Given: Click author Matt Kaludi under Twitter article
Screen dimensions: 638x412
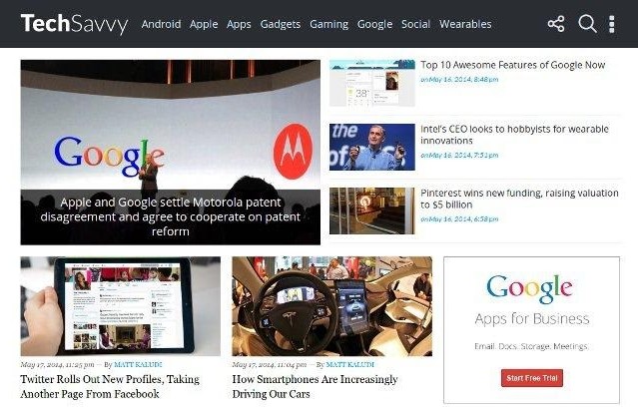Looking at the screenshot, I should [138, 364].
